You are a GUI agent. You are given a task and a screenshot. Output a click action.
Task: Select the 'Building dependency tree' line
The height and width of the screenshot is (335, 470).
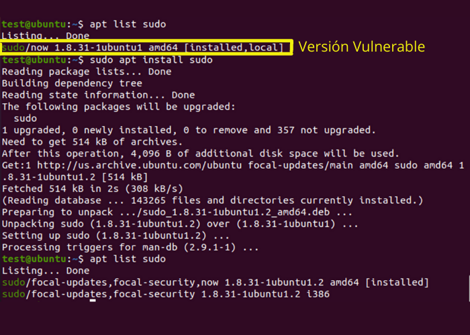pyautogui.click(x=72, y=84)
